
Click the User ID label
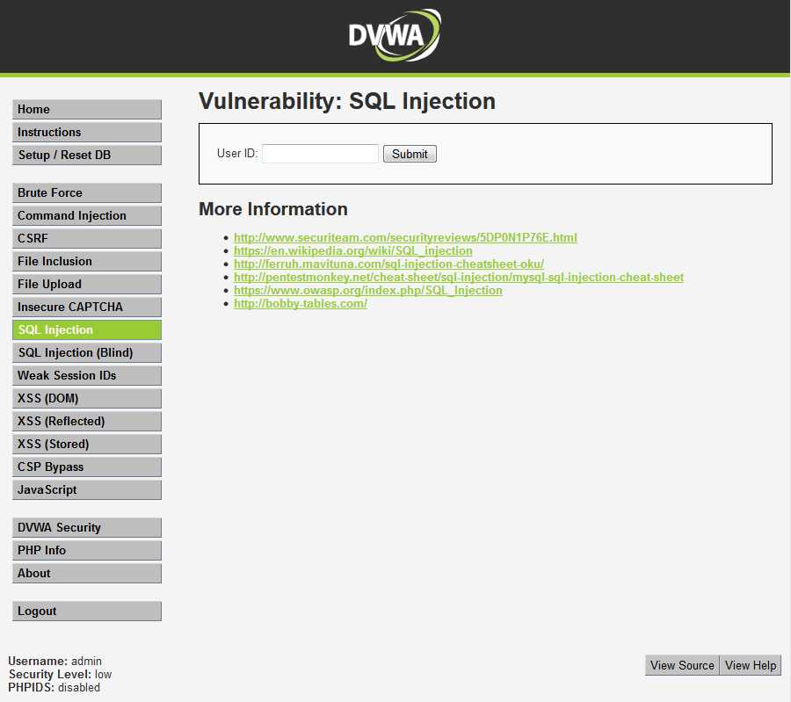237,153
